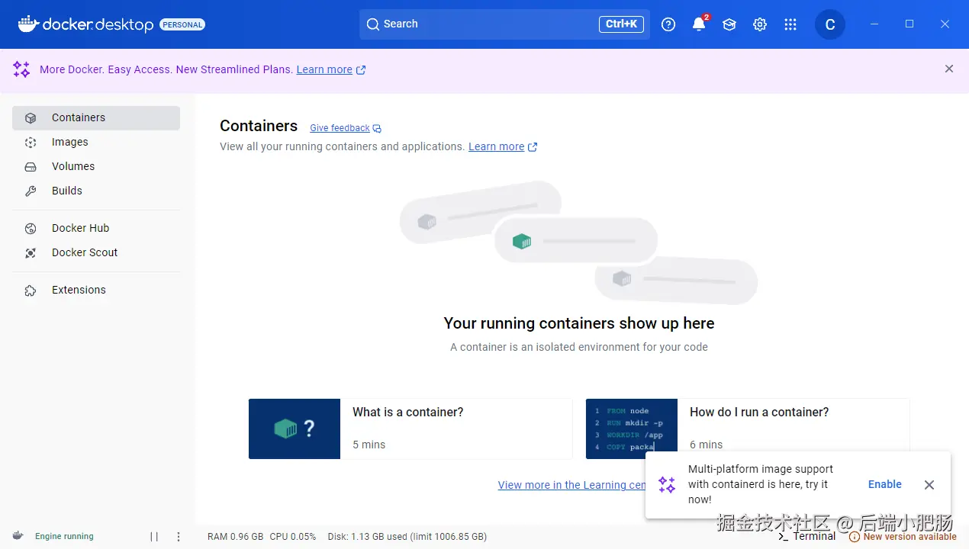The height and width of the screenshot is (549, 969).
Task: Click the Search input field
Action: (x=504, y=24)
